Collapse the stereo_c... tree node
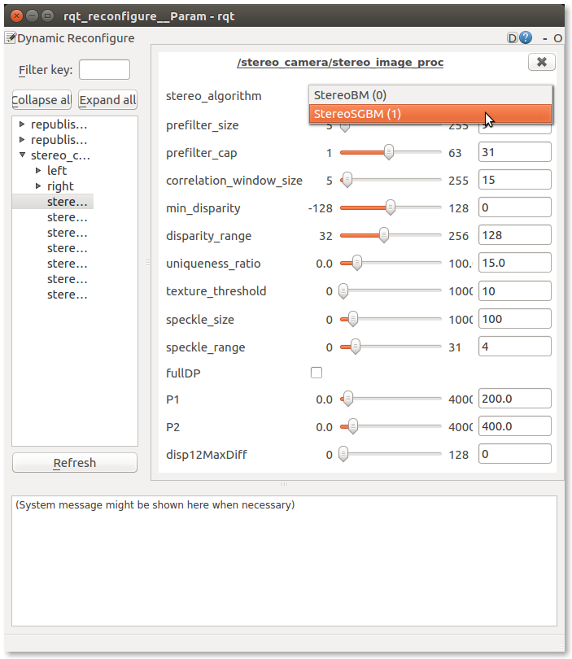This screenshot has width=572, height=659. pyautogui.click(x=22, y=155)
